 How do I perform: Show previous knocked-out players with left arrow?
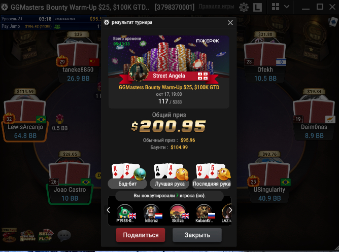[x=108, y=210]
